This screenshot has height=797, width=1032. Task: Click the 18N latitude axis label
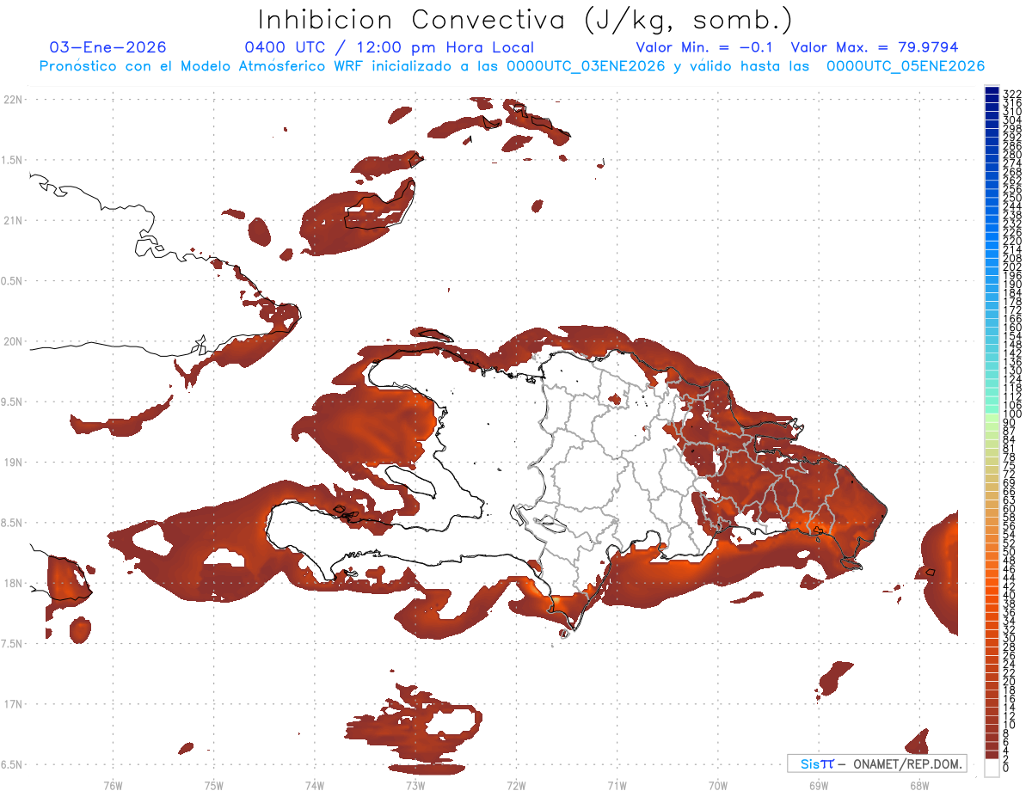[13, 583]
